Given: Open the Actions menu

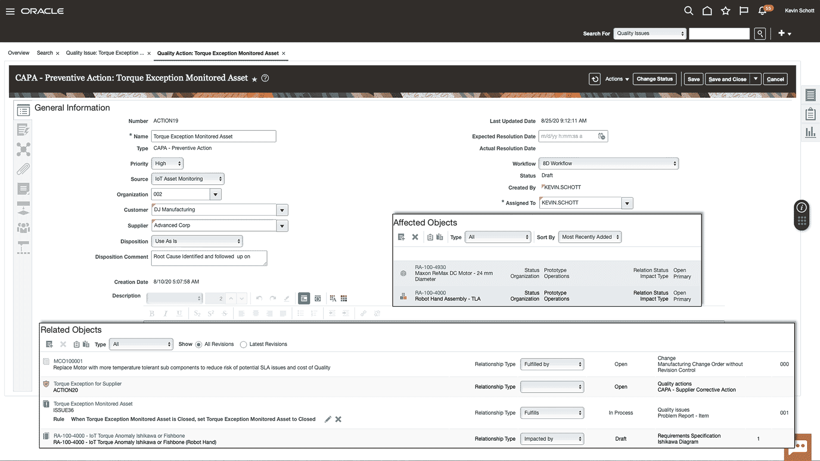Looking at the screenshot, I should [x=617, y=79].
